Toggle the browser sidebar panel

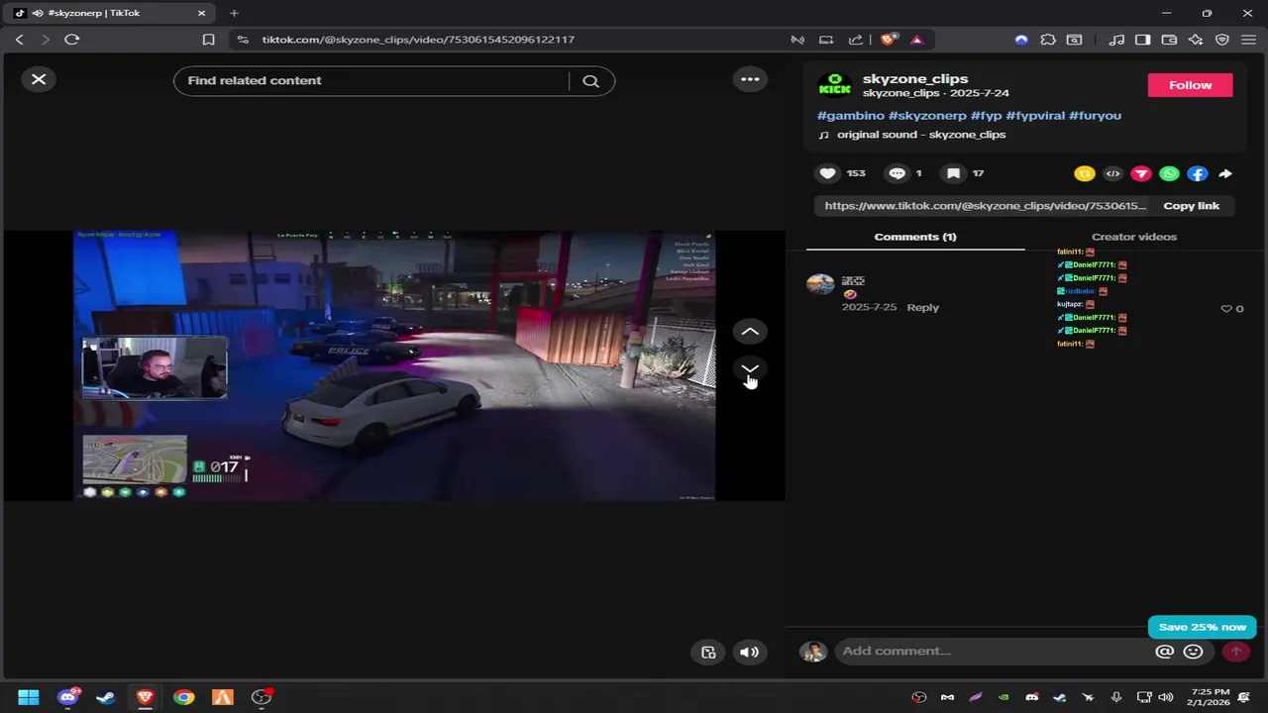point(1142,40)
